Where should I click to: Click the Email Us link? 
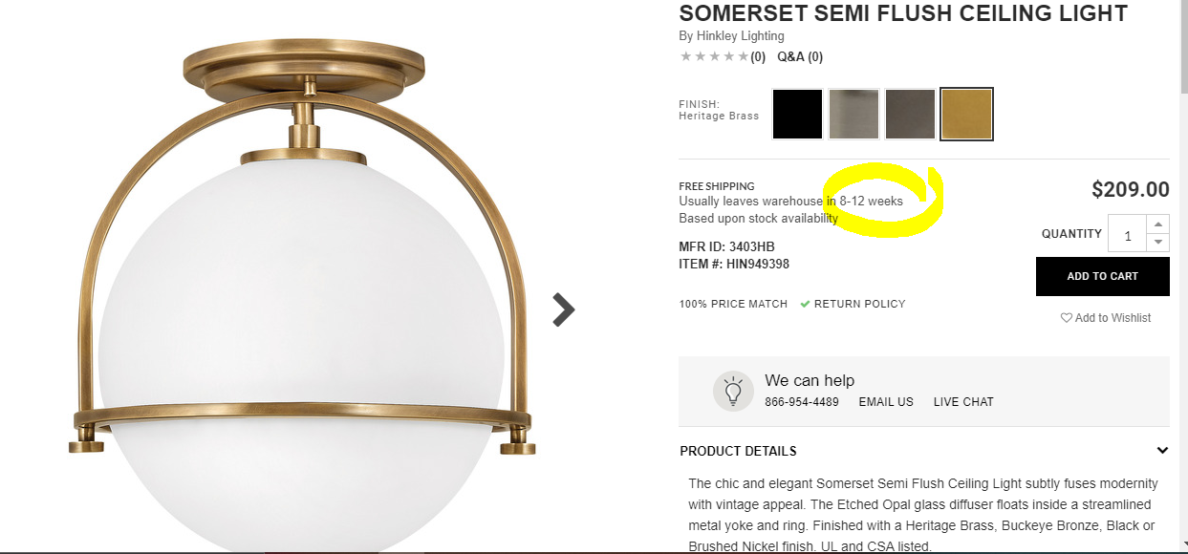886,402
